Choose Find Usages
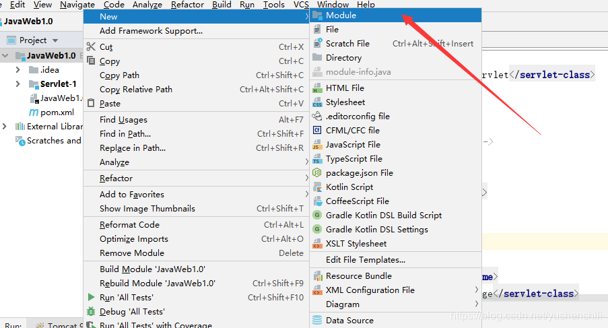The width and height of the screenshot is (608, 328). tap(196, 120)
